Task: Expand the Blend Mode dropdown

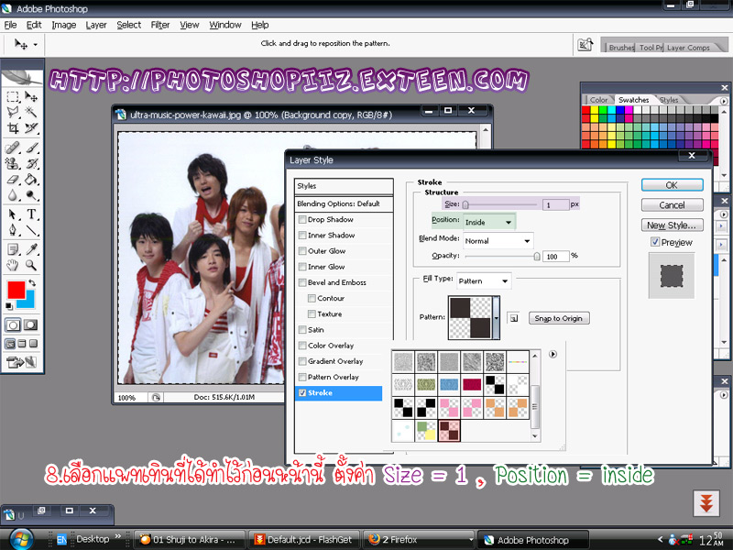Action: tap(498, 241)
